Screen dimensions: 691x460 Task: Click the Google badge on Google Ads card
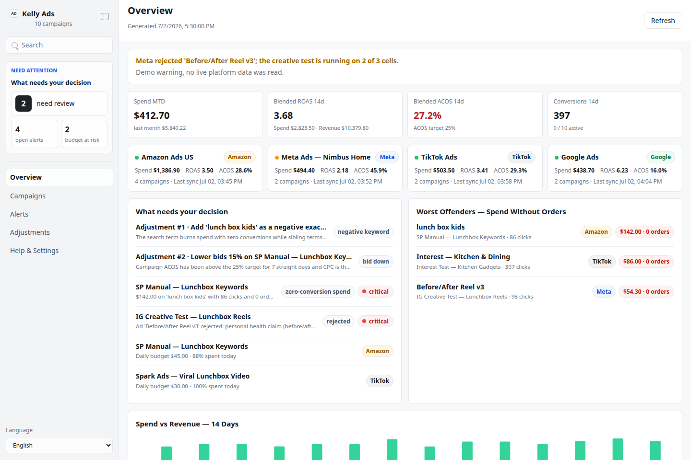coord(661,157)
